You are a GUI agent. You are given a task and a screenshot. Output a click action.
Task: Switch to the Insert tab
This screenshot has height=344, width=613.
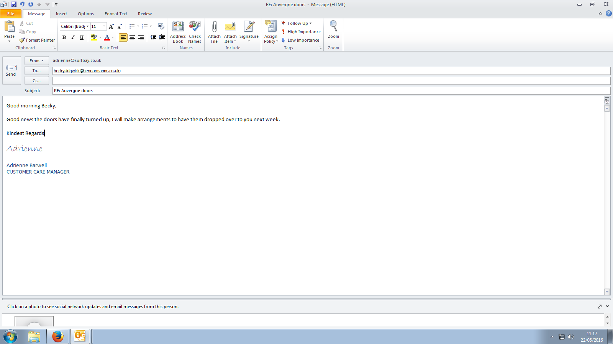[x=61, y=14]
